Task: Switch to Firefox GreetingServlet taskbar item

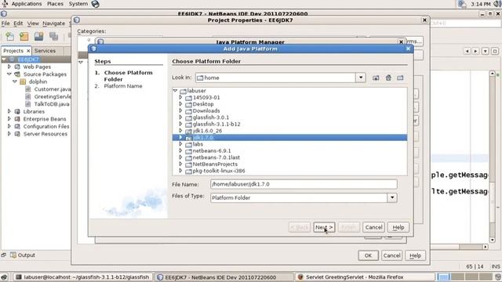Action: pyautogui.click(x=365, y=277)
